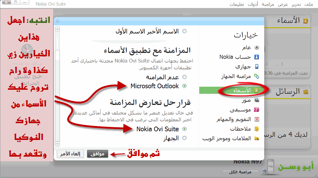The height and width of the screenshot is (178, 318).
Task: Click the Messages (الرسائل) envelope icon in main window
Action: coord(306,92)
